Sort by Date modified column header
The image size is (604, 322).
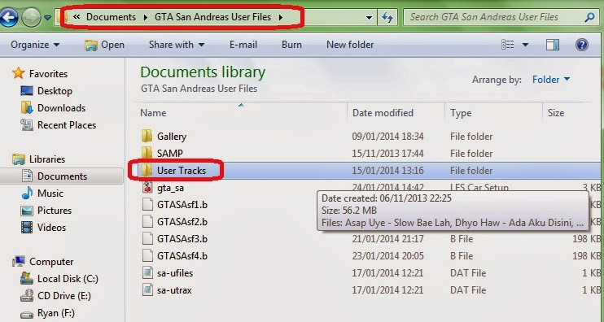pyautogui.click(x=383, y=113)
